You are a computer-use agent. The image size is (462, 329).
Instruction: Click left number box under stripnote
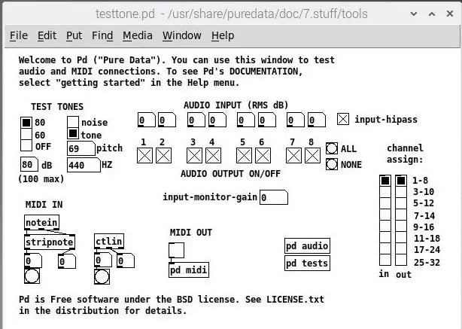(33, 261)
